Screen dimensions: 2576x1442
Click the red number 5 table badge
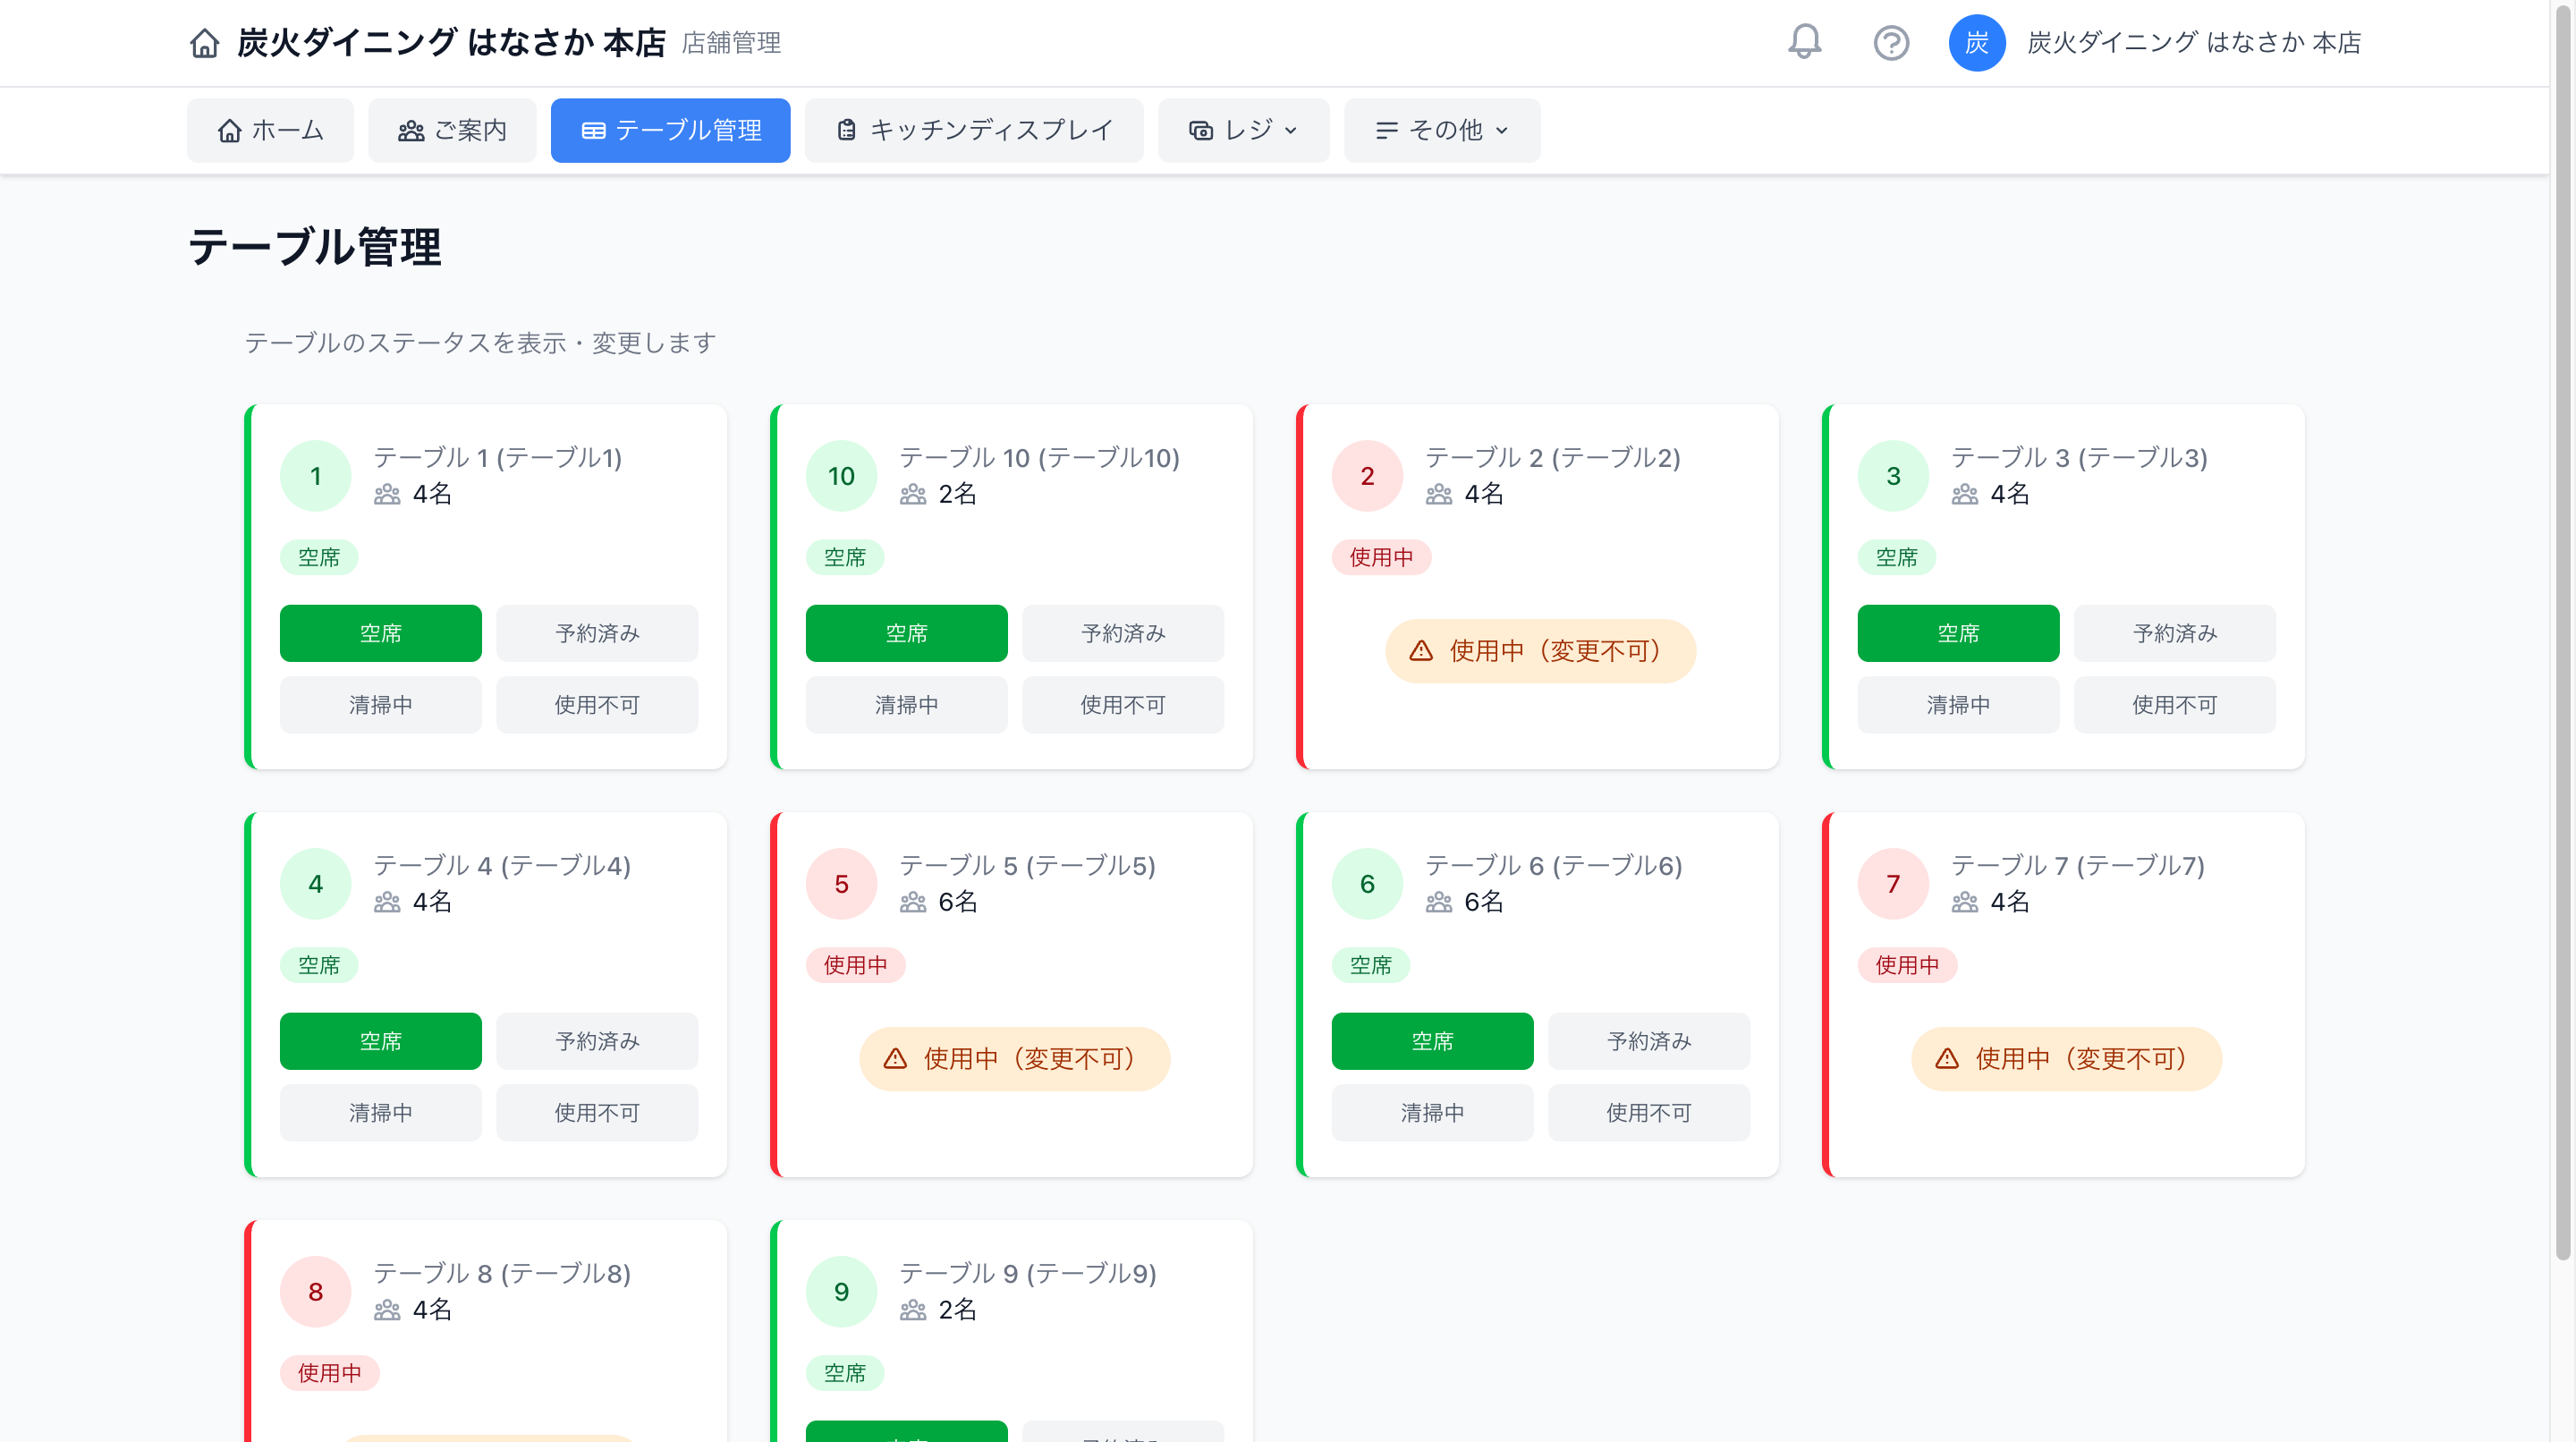point(841,884)
